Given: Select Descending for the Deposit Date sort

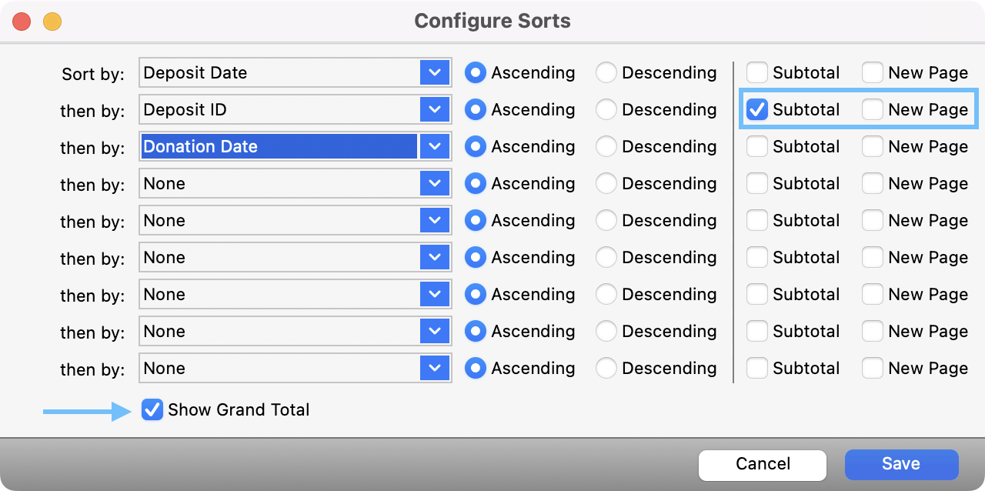Looking at the screenshot, I should [x=606, y=73].
